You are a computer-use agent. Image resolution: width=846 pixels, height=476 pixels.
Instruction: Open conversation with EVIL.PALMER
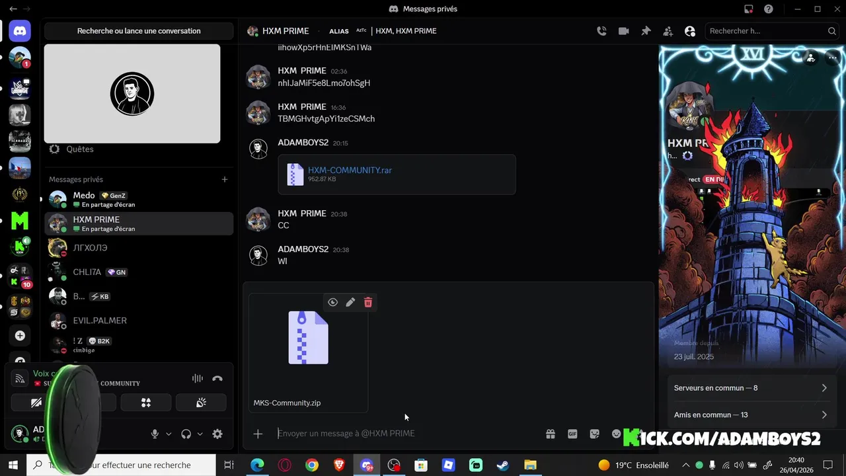139,321
